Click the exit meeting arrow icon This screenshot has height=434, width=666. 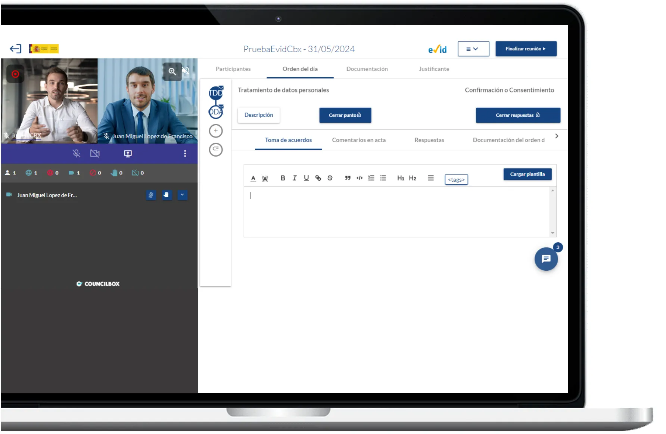[x=15, y=49]
